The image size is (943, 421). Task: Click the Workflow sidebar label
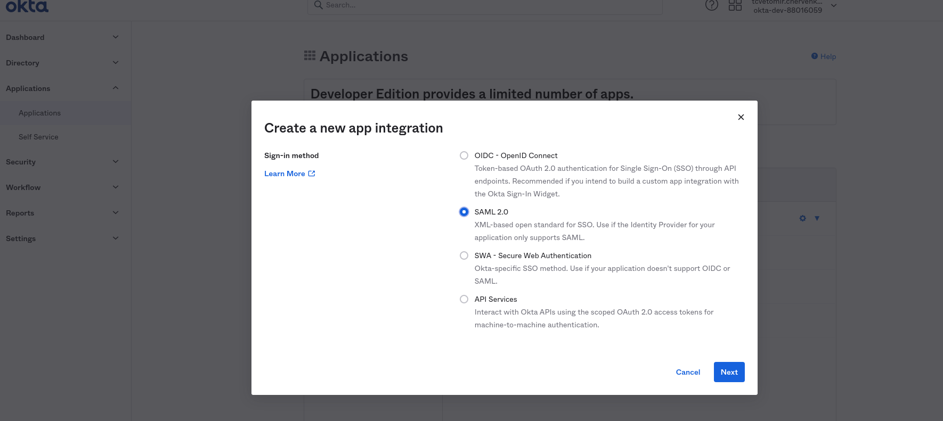tap(23, 187)
